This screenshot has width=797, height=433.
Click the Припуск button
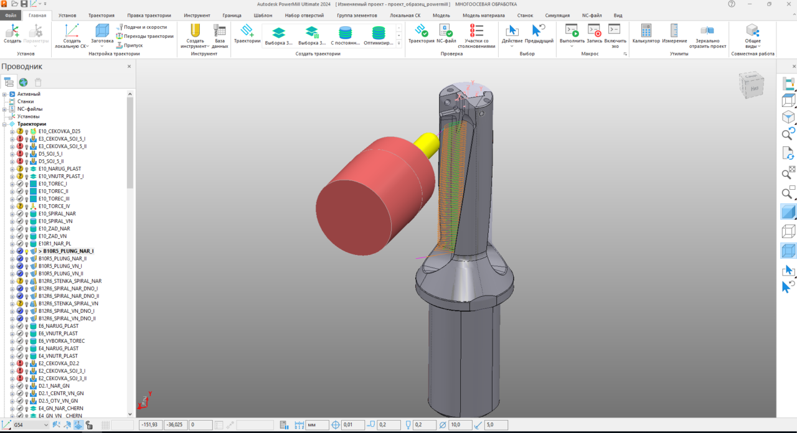click(x=132, y=45)
